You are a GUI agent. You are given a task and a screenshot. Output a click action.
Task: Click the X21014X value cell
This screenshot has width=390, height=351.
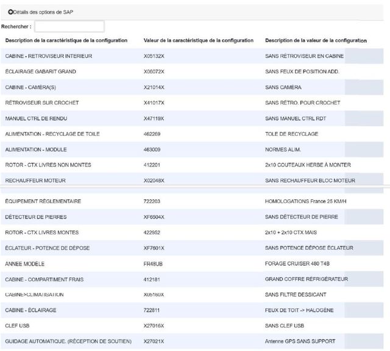(154, 87)
